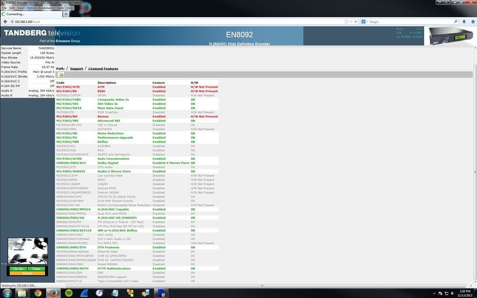This screenshot has width=477, height=298.
Task: Follow the Support path link
Action: coord(76,69)
